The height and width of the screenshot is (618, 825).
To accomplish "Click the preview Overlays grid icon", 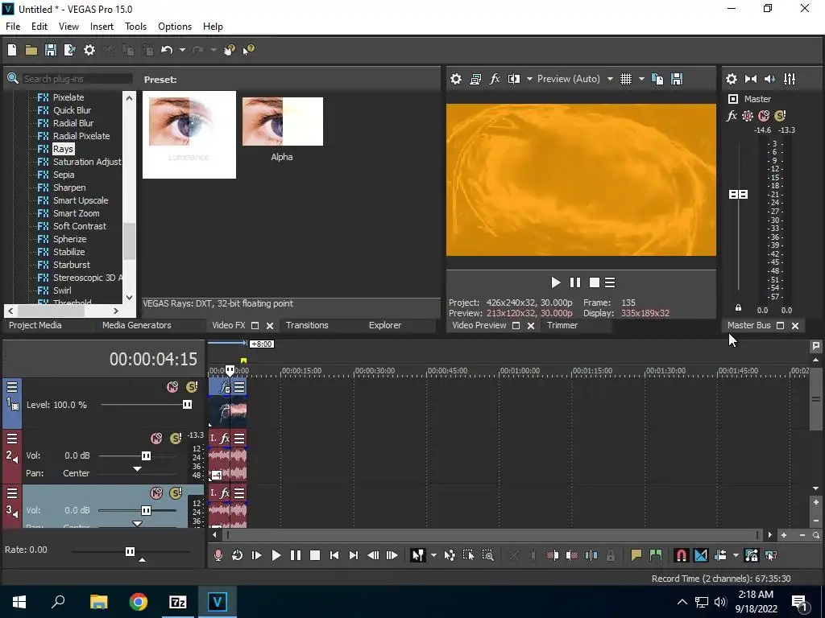I will [625, 79].
